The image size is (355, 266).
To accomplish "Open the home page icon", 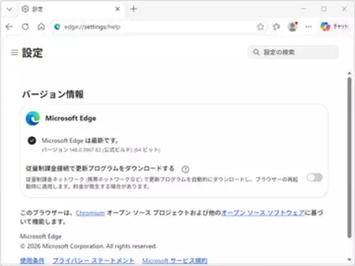I will coord(41,27).
